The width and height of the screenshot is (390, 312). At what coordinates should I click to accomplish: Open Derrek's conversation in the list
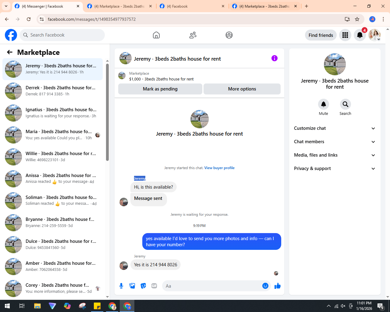(x=53, y=91)
